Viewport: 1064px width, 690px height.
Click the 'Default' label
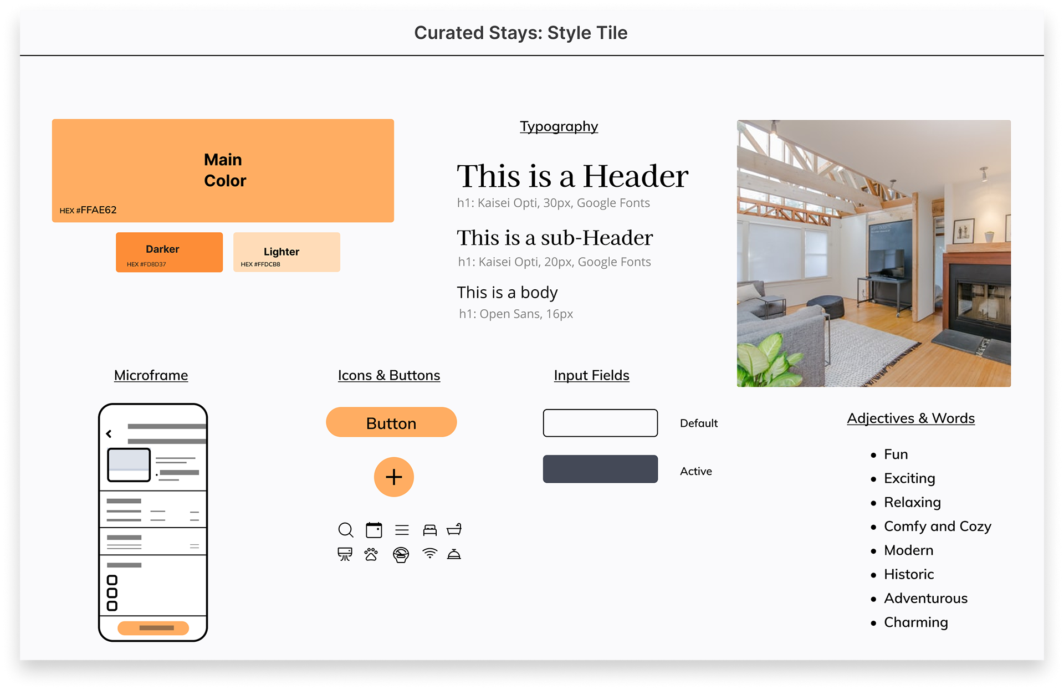pos(699,423)
